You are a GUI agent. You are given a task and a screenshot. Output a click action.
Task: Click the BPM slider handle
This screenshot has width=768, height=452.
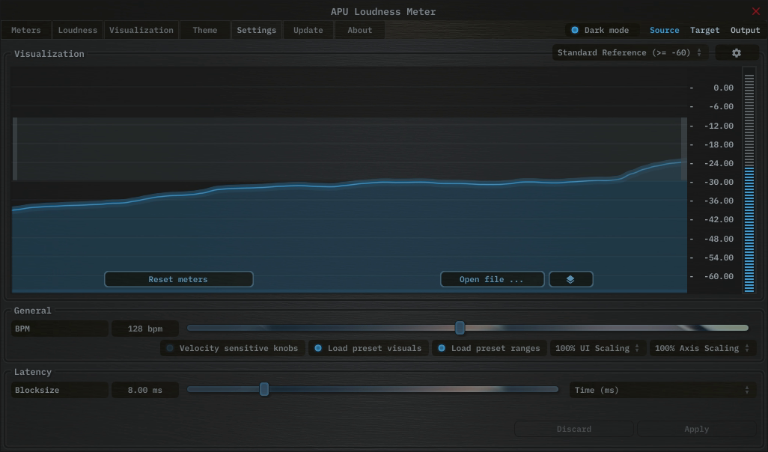(460, 328)
